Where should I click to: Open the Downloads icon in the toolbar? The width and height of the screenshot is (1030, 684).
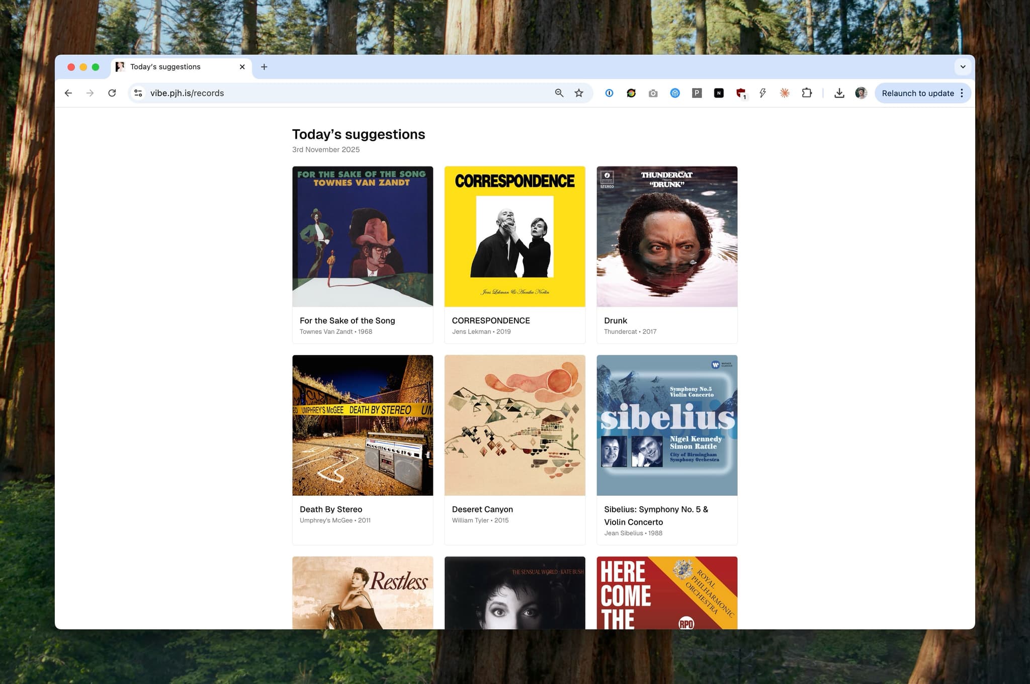coord(839,93)
